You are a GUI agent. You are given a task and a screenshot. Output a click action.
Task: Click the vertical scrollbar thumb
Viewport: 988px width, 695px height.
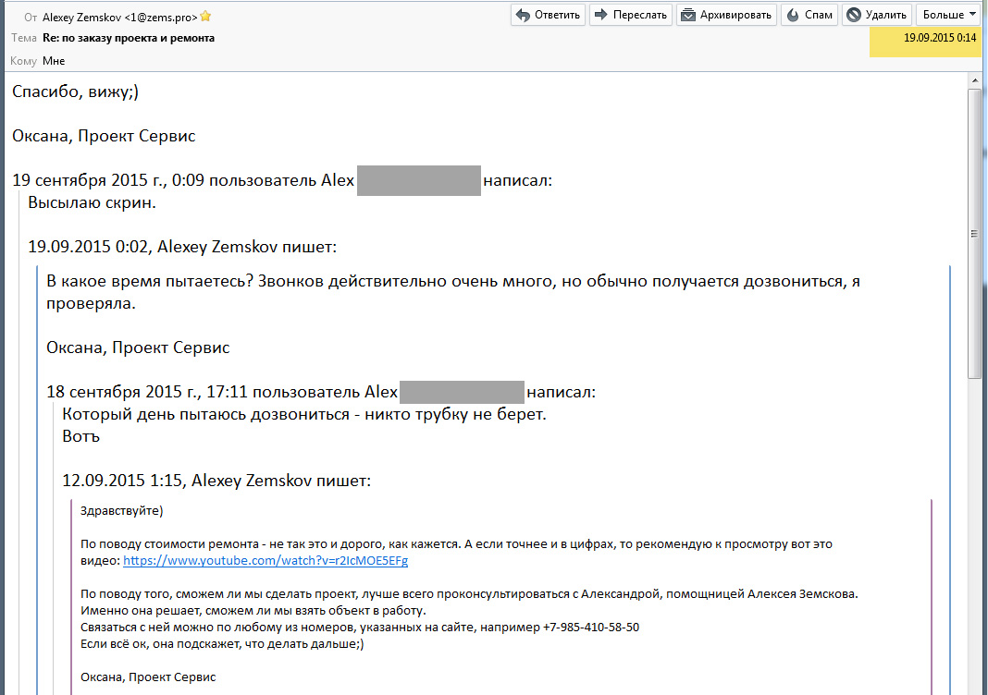click(975, 231)
